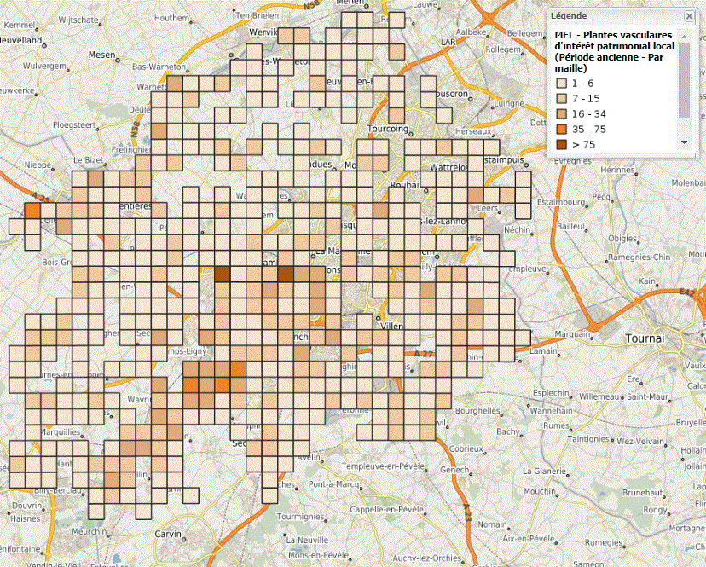The height and width of the screenshot is (567, 706).
Task: Click the isolated orange grid cell at far west
Action: [32, 211]
